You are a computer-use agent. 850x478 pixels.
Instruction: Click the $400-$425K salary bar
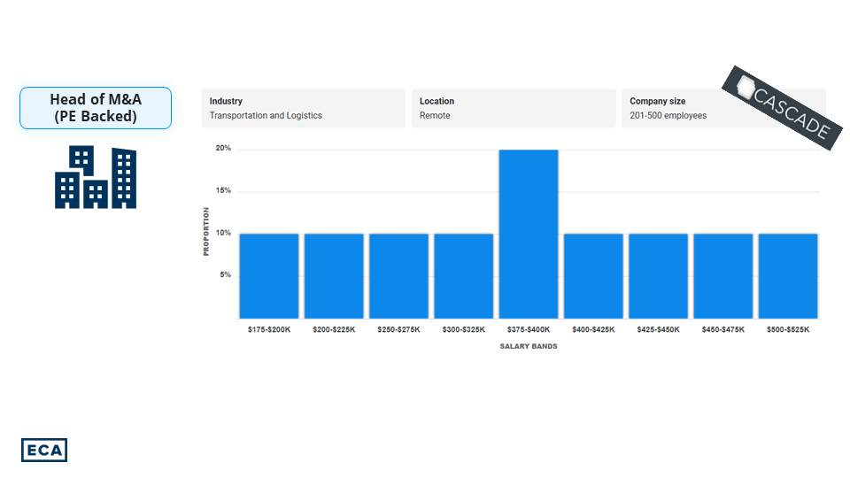point(593,275)
